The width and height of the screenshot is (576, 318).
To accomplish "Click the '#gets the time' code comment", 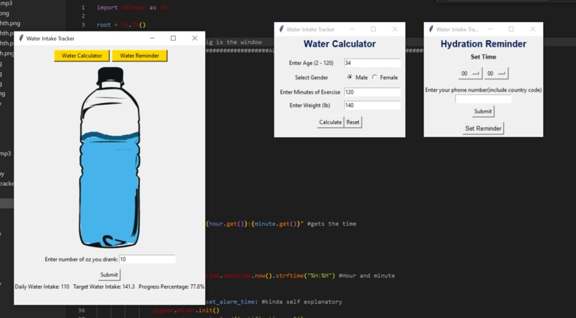I will click(x=332, y=224).
